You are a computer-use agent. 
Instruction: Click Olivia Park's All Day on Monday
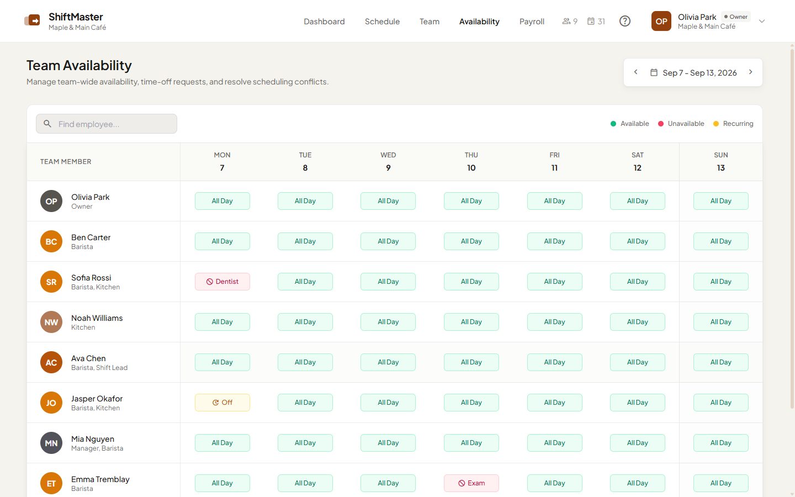click(x=222, y=201)
